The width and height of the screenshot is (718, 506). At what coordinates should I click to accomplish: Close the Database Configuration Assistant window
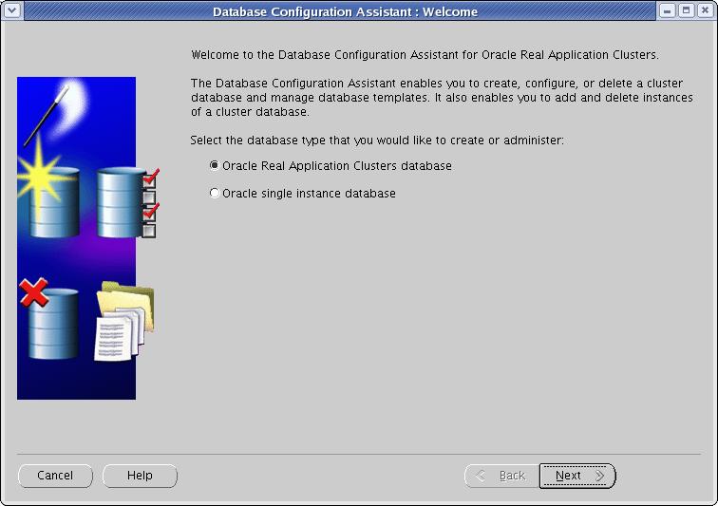(x=705, y=10)
